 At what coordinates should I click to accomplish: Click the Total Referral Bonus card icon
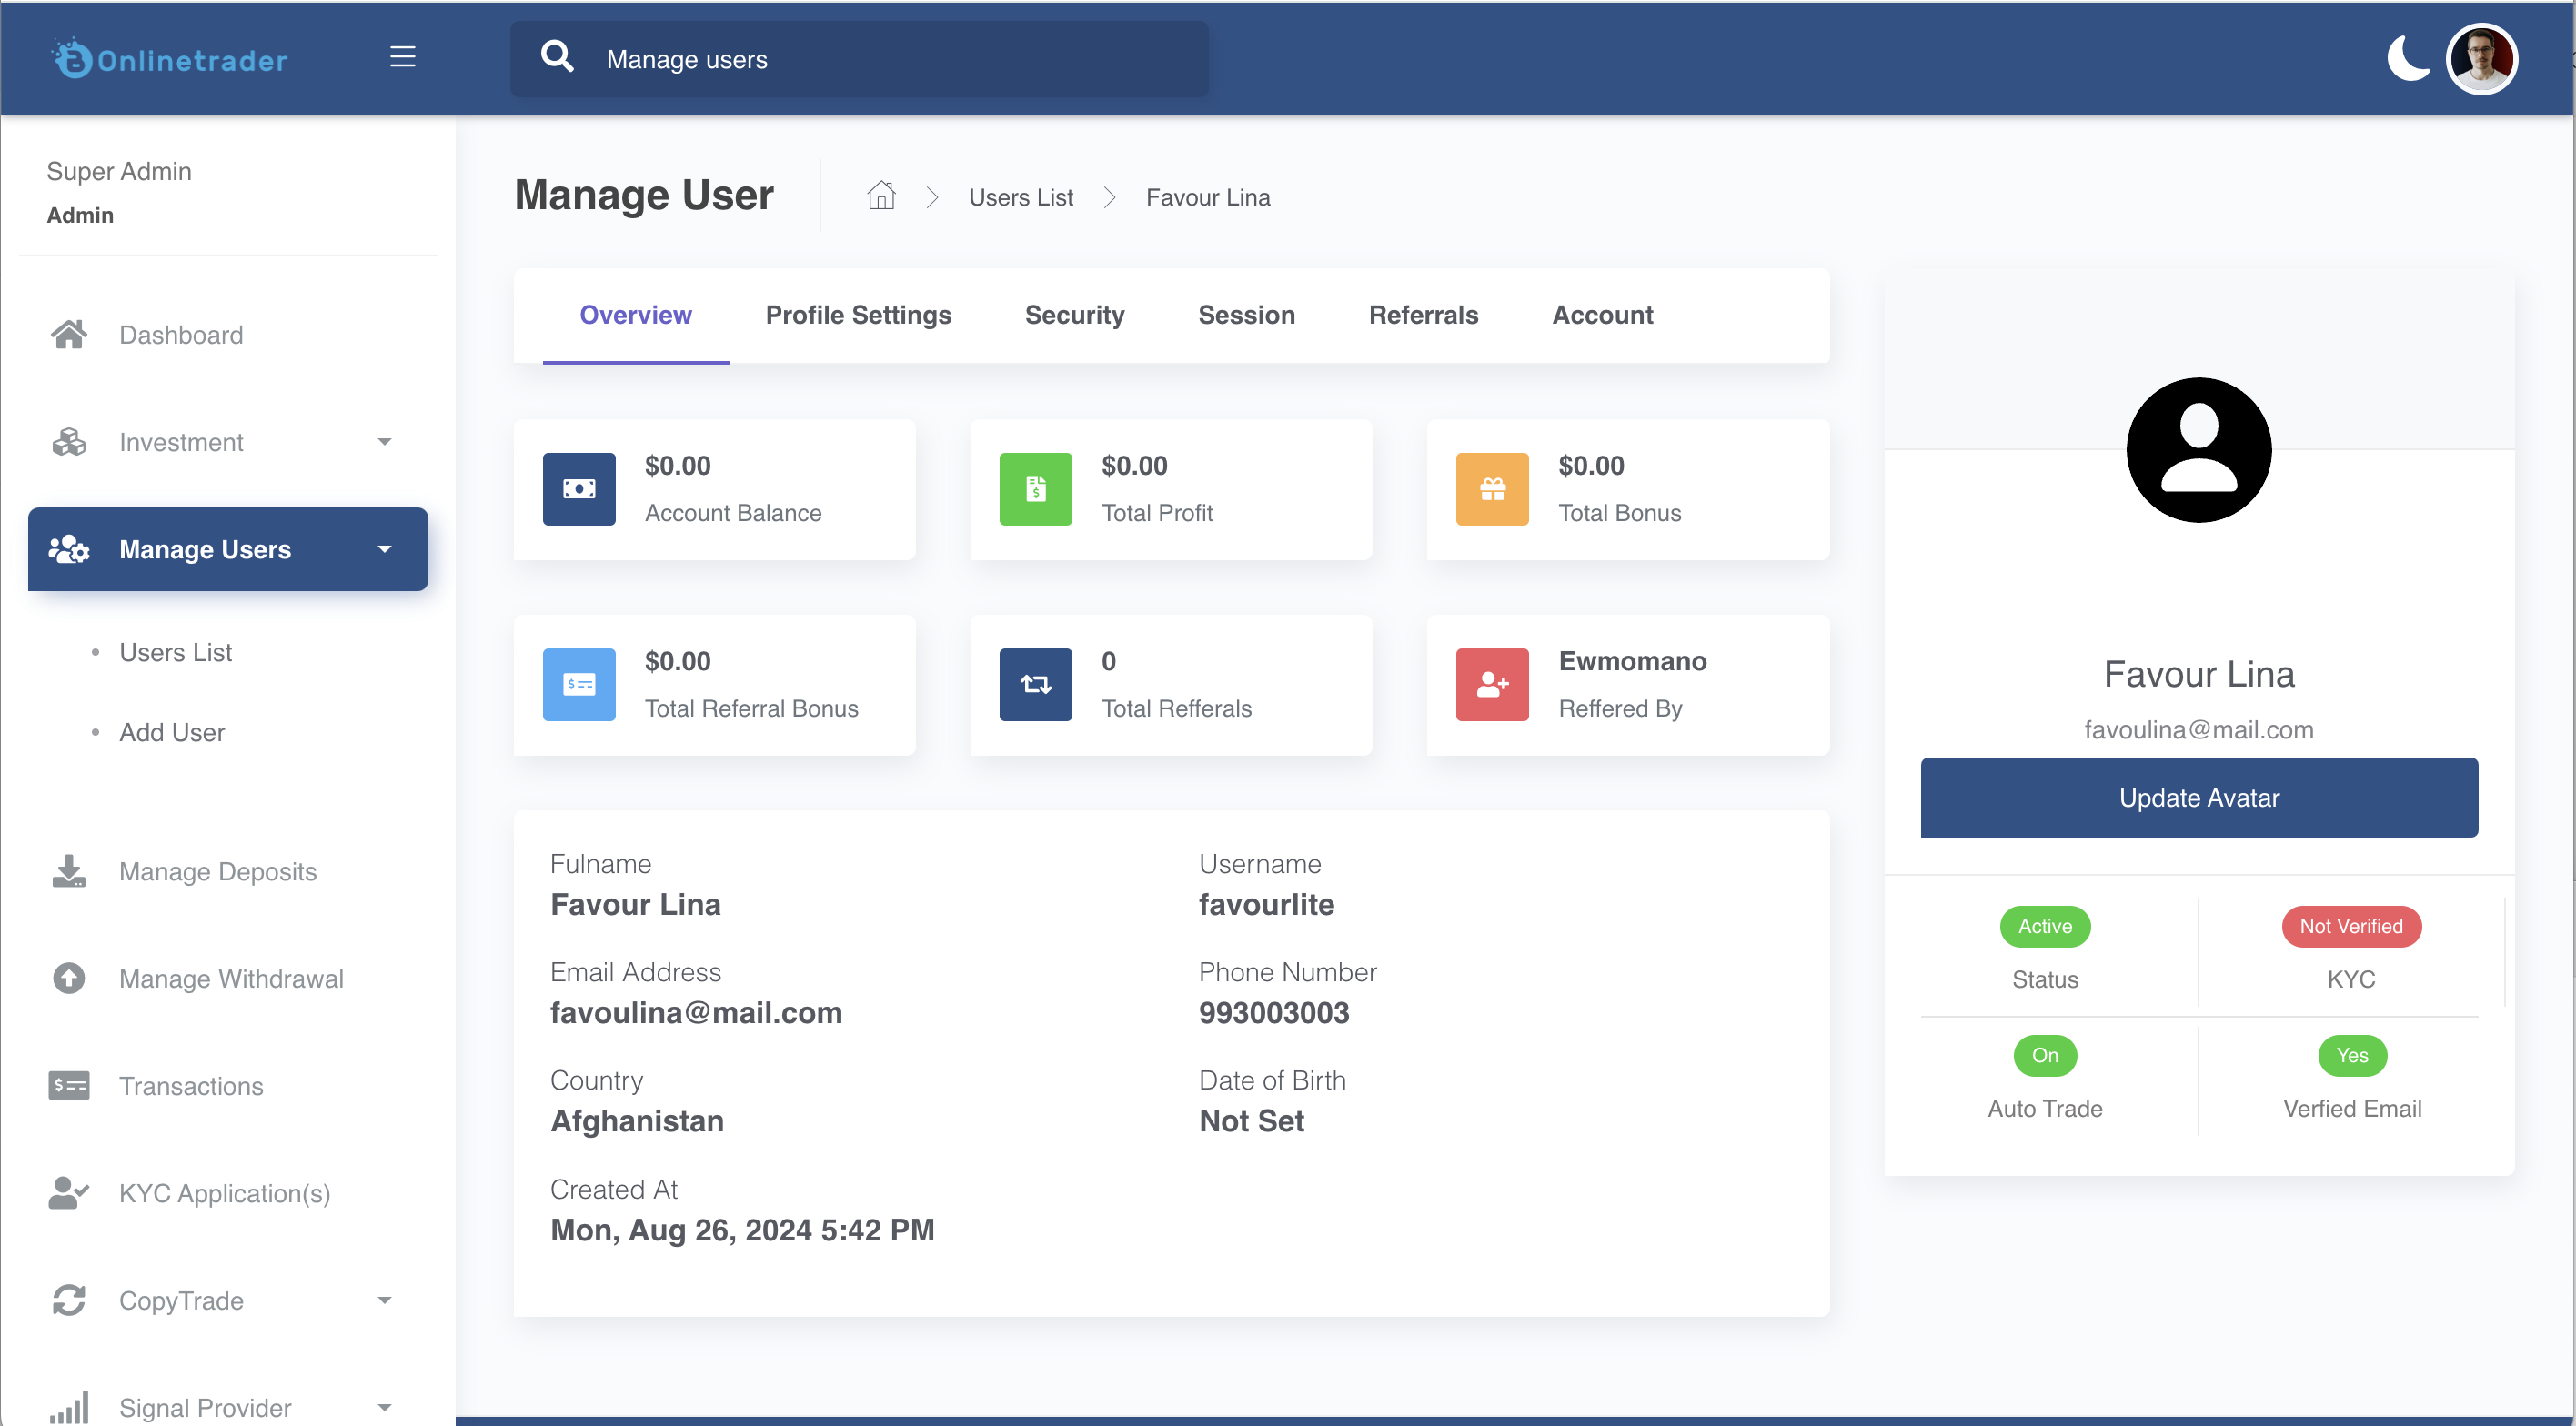click(x=579, y=685)
